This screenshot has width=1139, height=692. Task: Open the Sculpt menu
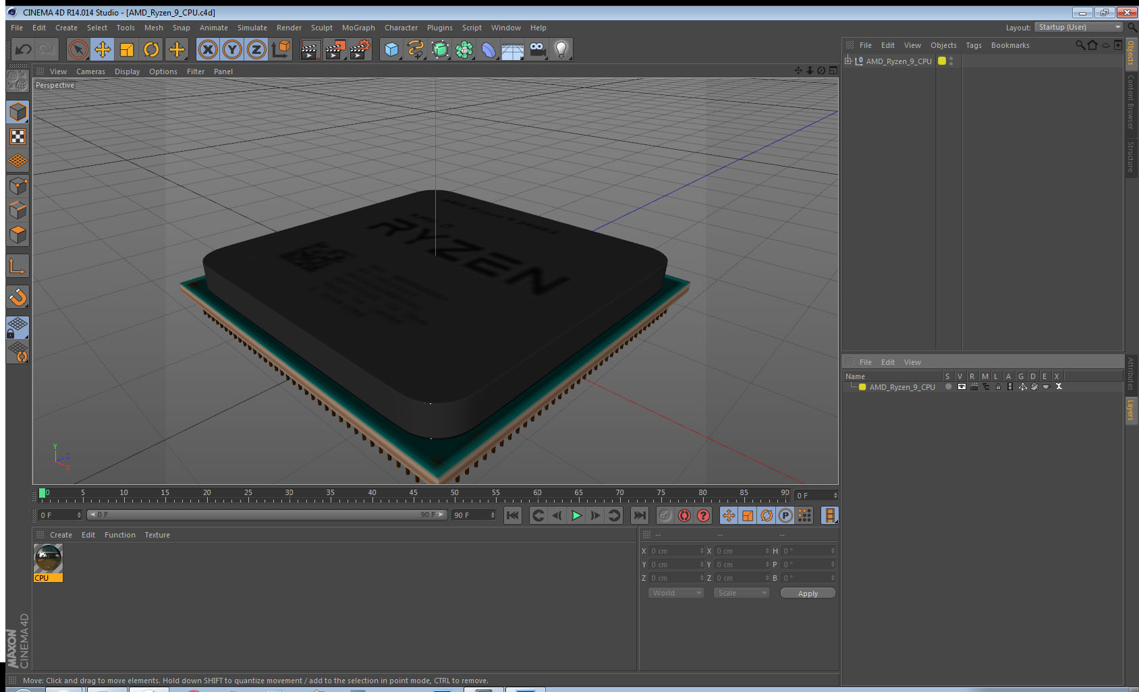click(322, 28)
